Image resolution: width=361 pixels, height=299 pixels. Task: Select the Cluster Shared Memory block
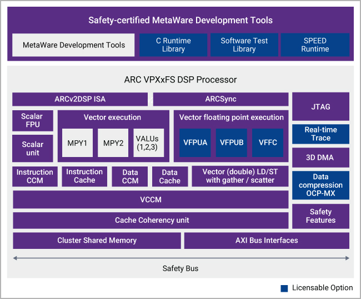click(x=97, y=241)
